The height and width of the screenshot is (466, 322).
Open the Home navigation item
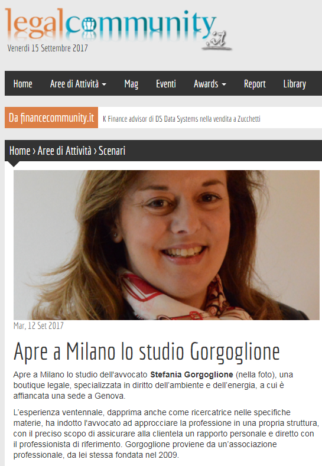(23, 84)
